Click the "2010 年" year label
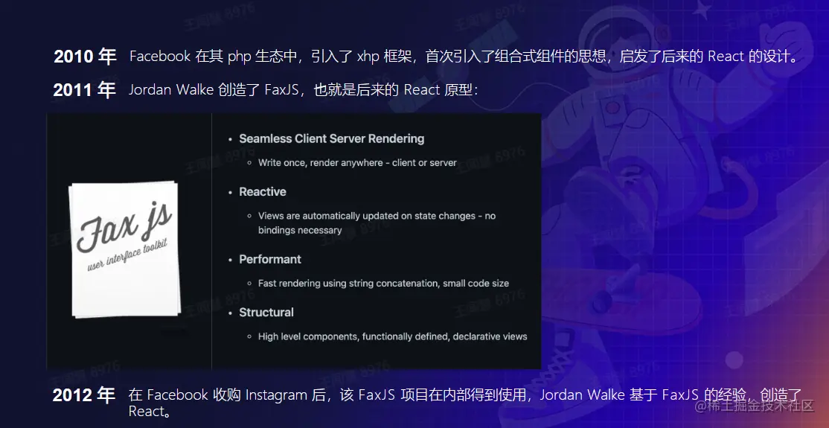The width and height of the screenshot is (829, 428). point(85,57)
